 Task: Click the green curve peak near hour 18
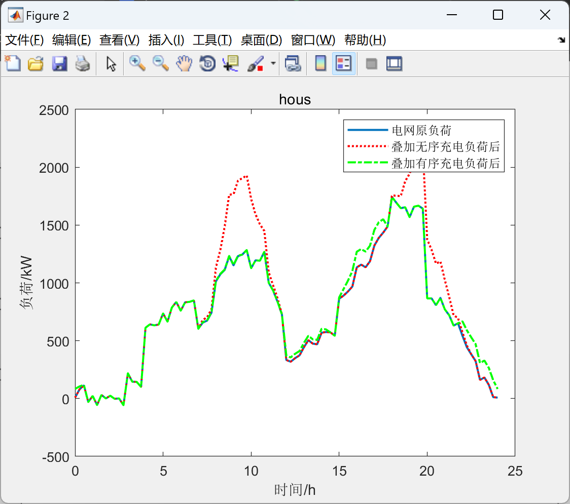pyautogui.click(x=392, y=198)
